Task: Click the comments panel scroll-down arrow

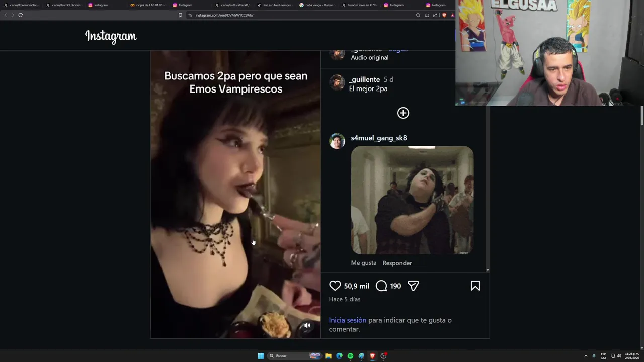Action: (x=487, y=270)
